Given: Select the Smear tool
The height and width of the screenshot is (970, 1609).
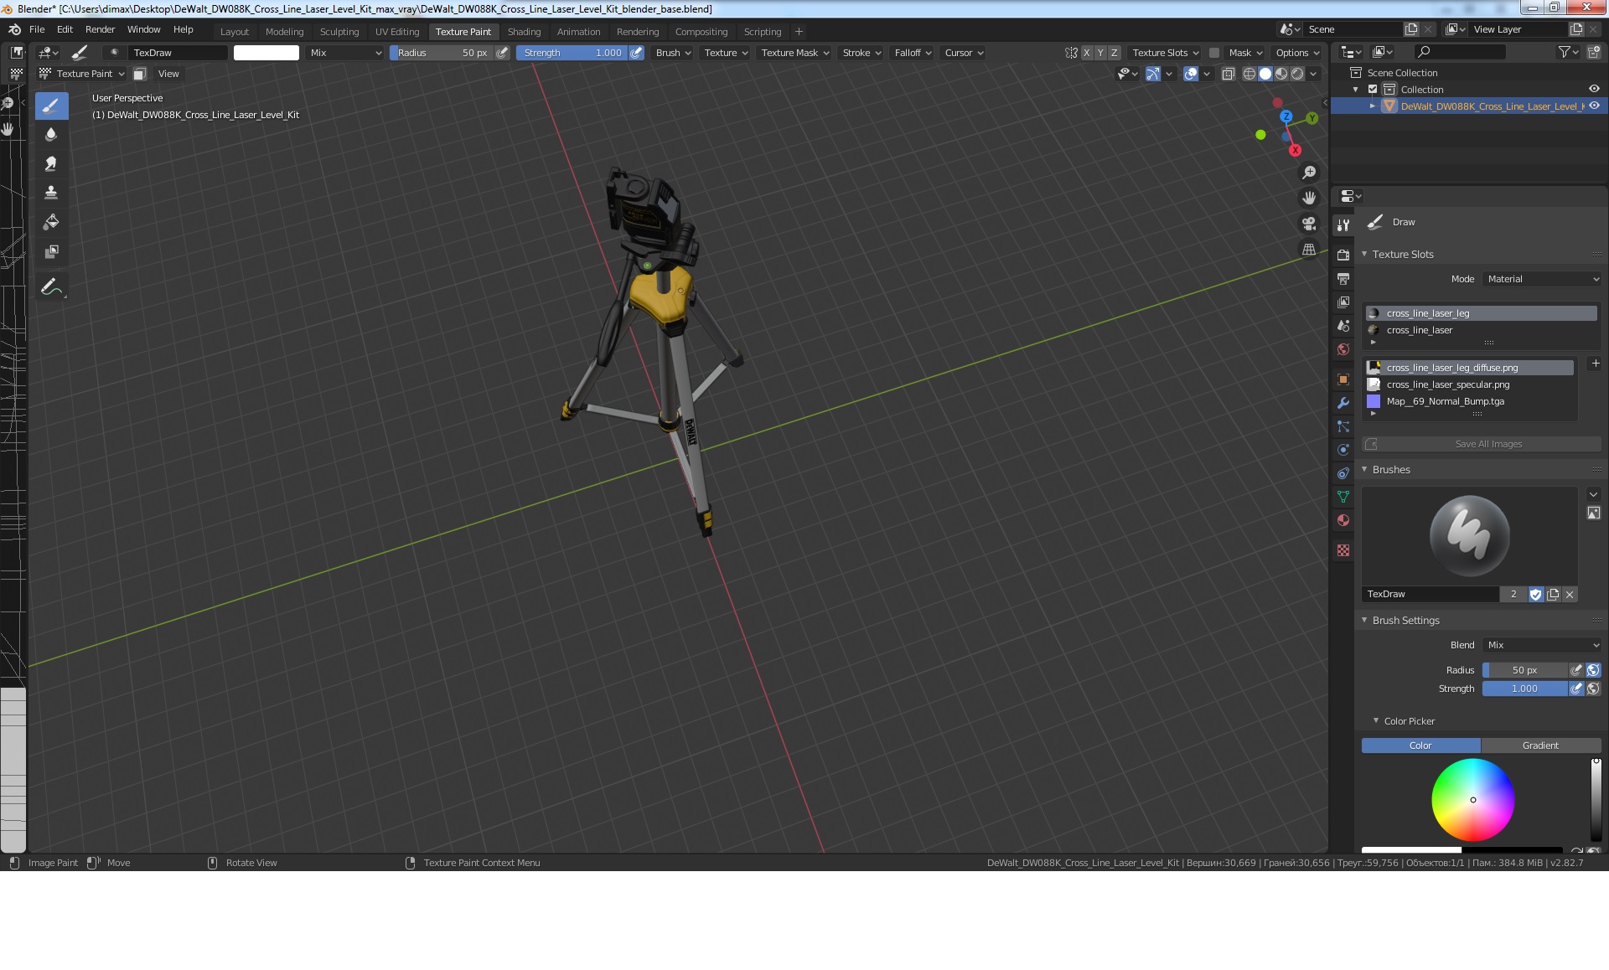Looking at the screenshot, I should point(51,163).
